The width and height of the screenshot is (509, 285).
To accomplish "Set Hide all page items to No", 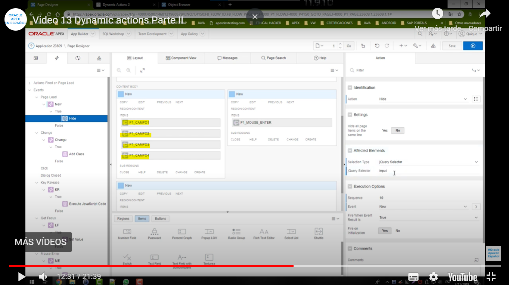I will (x=398, y=130).
